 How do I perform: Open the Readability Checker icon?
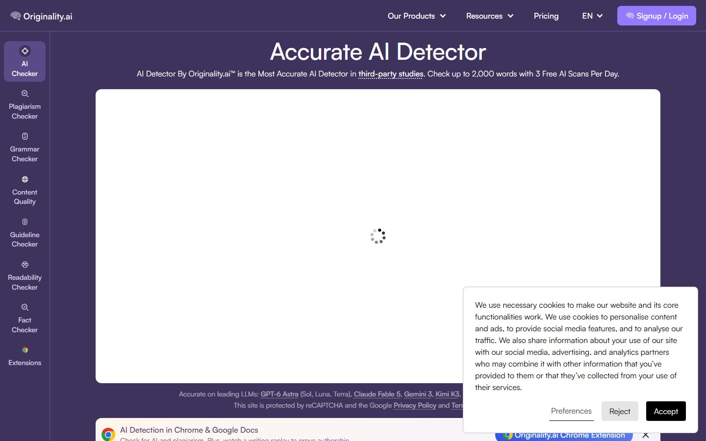25,265
